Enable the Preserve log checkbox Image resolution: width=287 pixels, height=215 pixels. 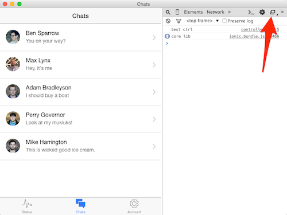tap(224, 21)
